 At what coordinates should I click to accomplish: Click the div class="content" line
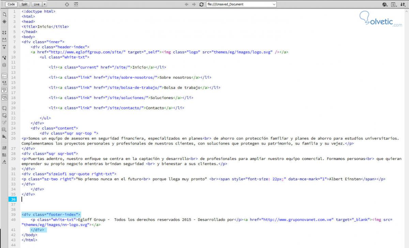(54, 128)
